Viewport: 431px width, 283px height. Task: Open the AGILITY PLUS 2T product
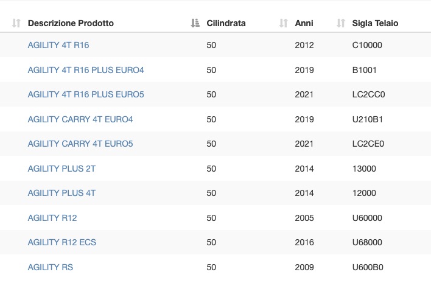point(61,169)
